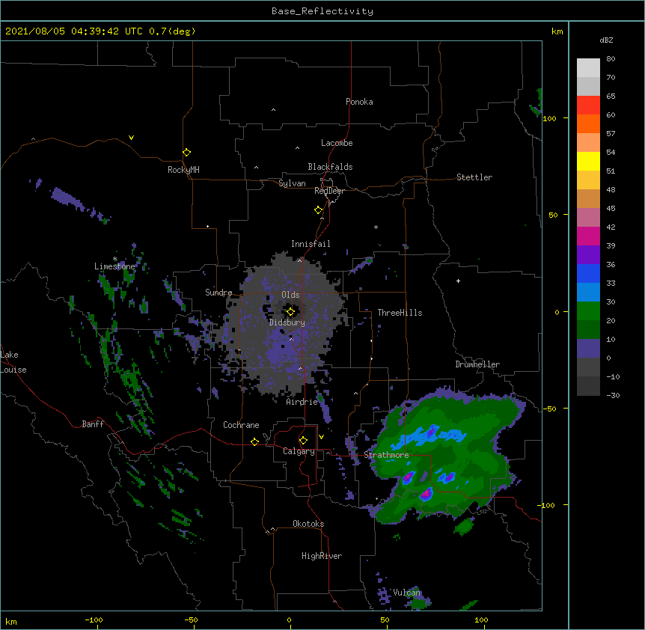Click the yellow radar site marker near Olds
This screenshot has width=645, height=630.
click(x=290, y=312)
